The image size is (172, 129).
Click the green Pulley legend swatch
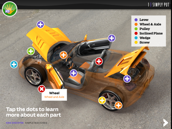136,29
